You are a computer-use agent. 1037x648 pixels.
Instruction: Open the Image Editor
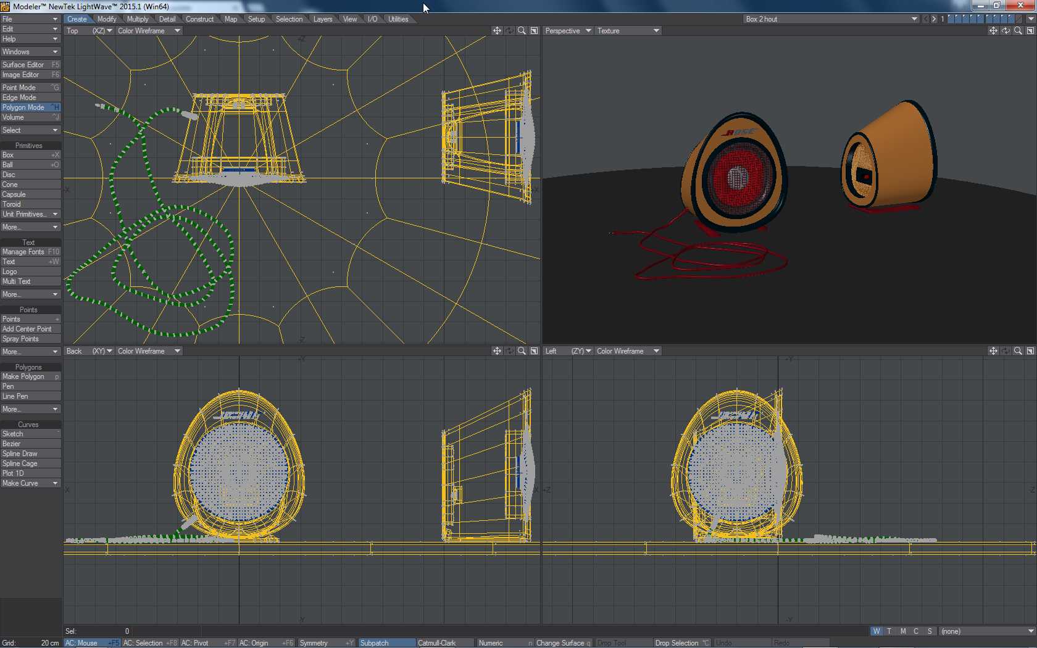coord(30,75)
